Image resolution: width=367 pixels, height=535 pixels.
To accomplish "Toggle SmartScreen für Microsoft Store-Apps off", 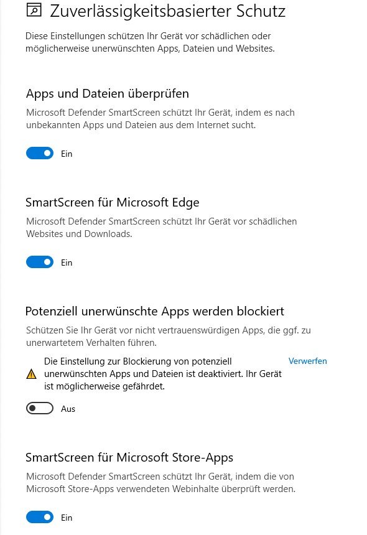I will pyautogui.click(x=40, y=517).
